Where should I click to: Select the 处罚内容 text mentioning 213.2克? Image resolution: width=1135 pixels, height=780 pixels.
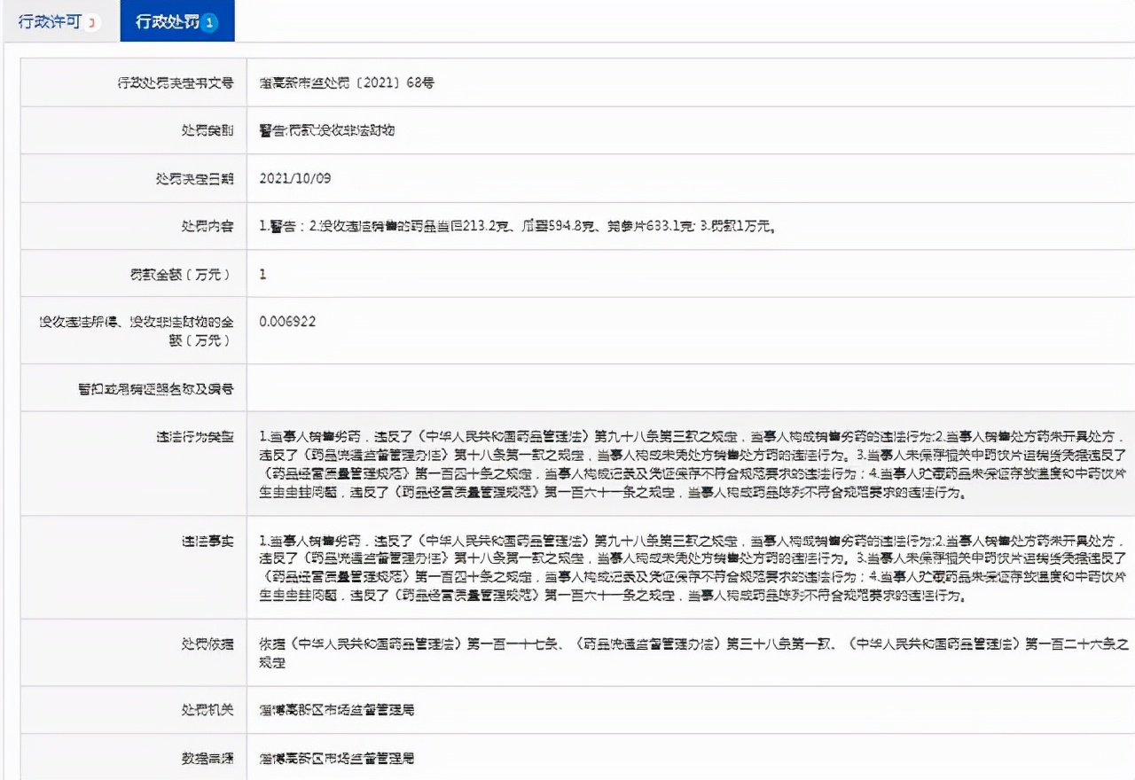[518, 226]
